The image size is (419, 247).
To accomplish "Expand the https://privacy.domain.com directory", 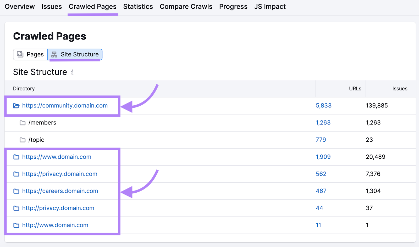I will pyautogui.click(x=16, y=174).
